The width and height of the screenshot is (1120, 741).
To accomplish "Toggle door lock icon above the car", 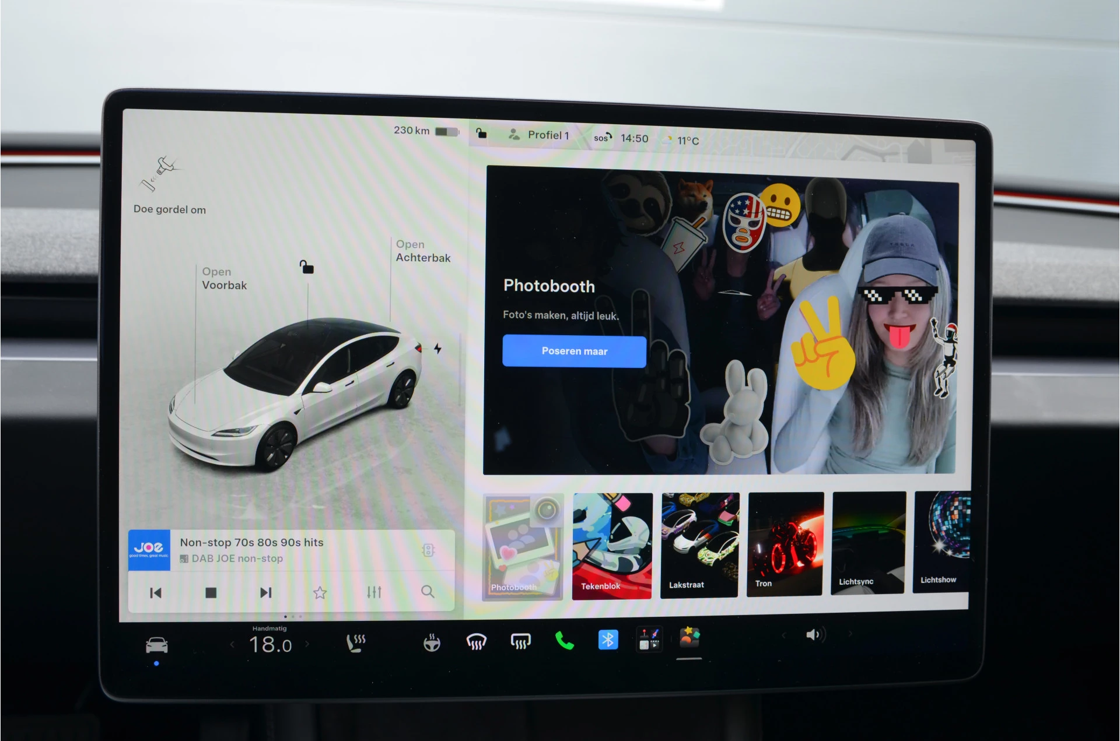I will [x=307, y=267].
